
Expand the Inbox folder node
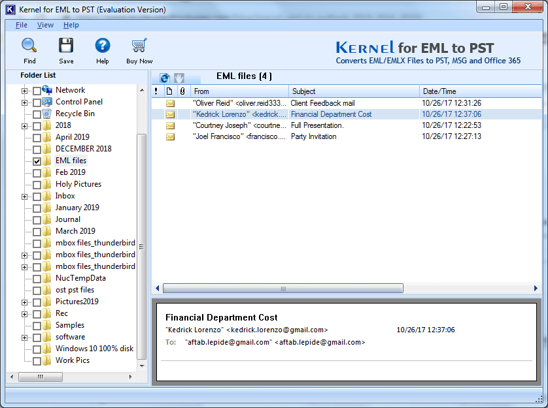[x=24, y=196]
